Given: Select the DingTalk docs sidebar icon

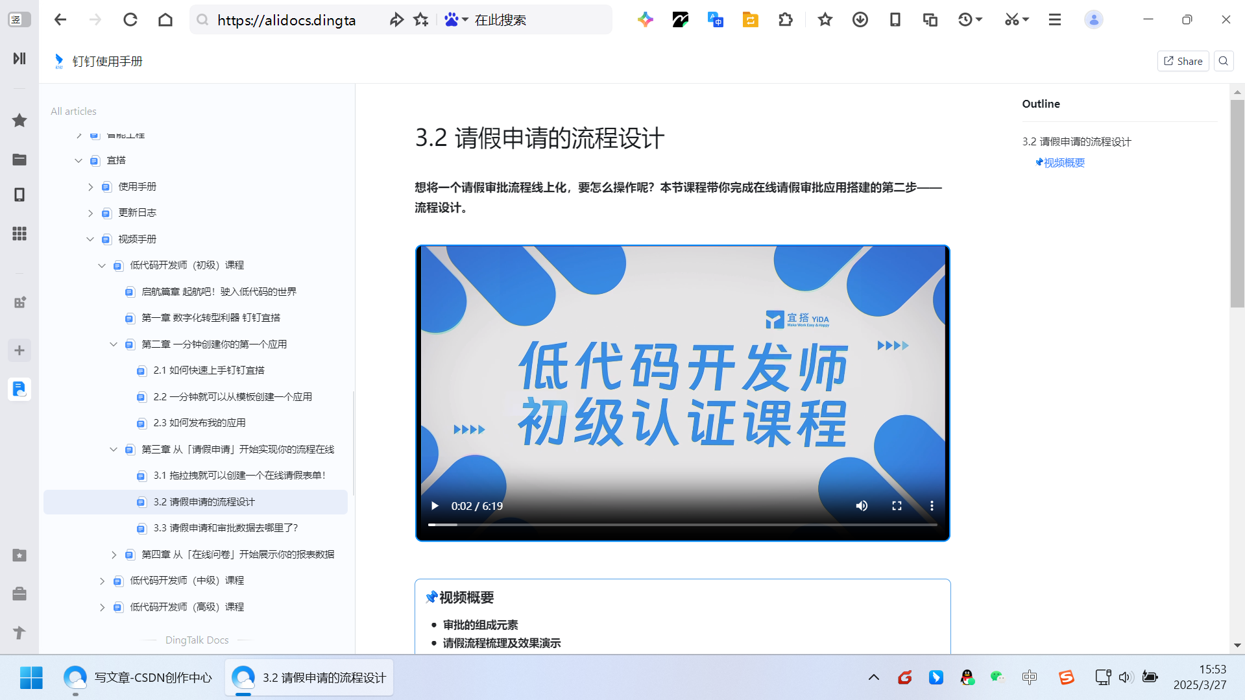Looking at the screenshot, I should pos(19,389).
